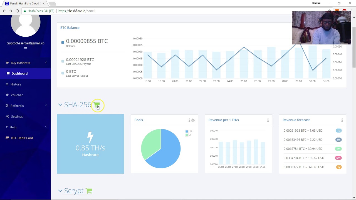This screenshot has height=200, width=356.
Task: Click the Revenue per 1 TH/s info icon
Action: click(268, 120)
